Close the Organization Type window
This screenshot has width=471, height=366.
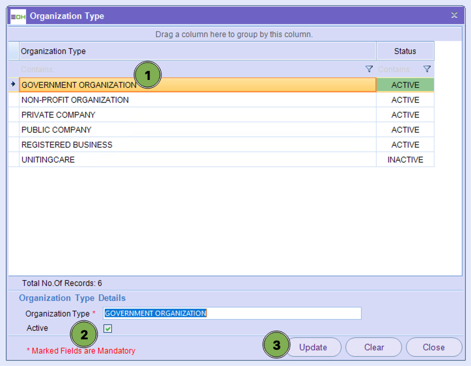pyautogui.click(x=454, y=16)
